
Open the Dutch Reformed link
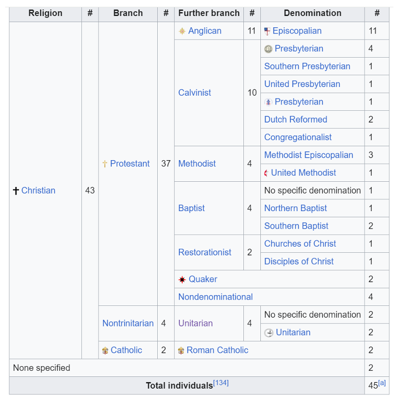295,119
